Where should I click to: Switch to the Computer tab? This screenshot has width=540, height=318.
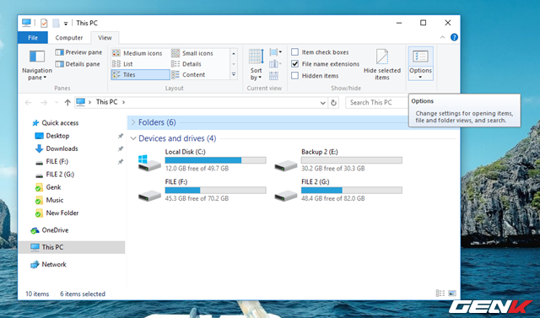coord(69,37)
